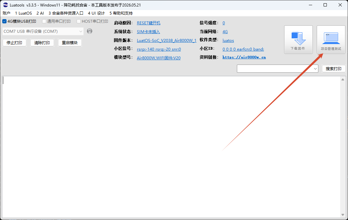This screenshot has height=220, width=348.
Task: Click the 模块型号 label
Action: pyautogui.click(x=123, y=57)
